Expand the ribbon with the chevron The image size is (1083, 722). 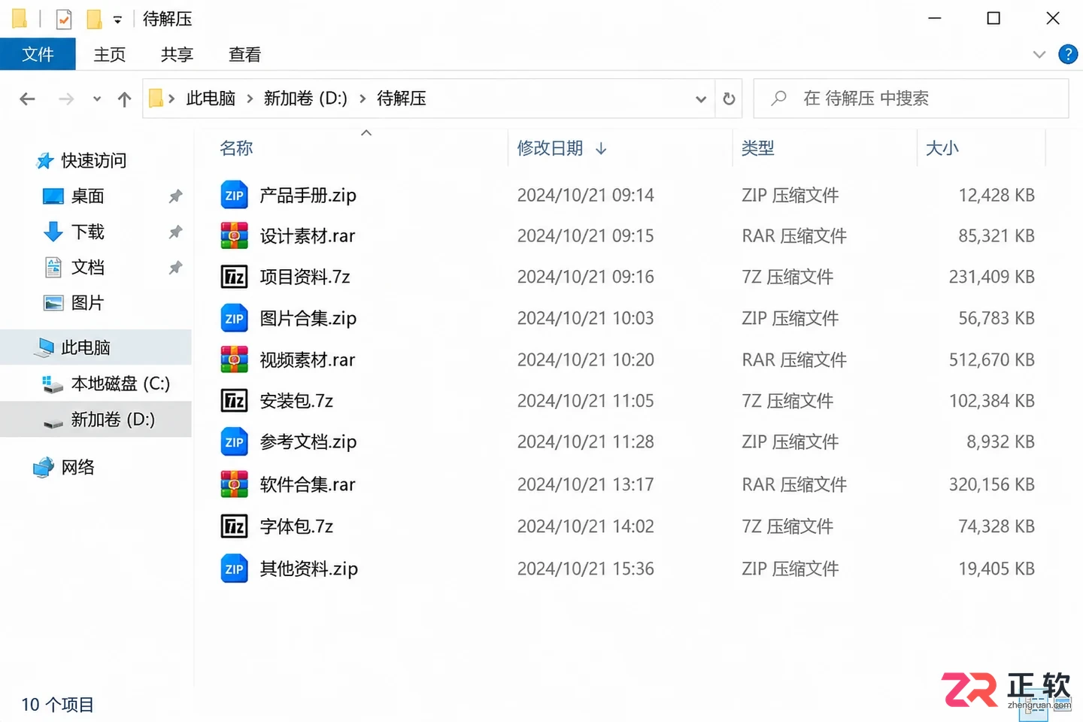click(x=1039, y=54)
